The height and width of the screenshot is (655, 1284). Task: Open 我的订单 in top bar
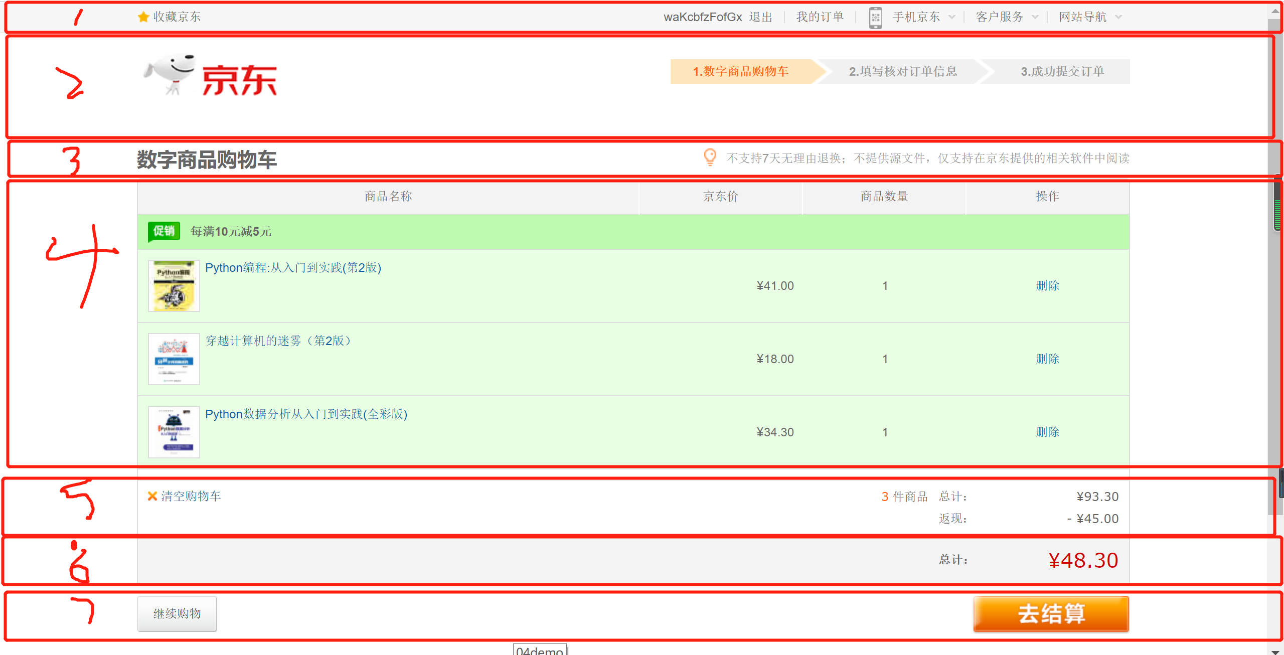pyautogui.click(x=820, y=17)
